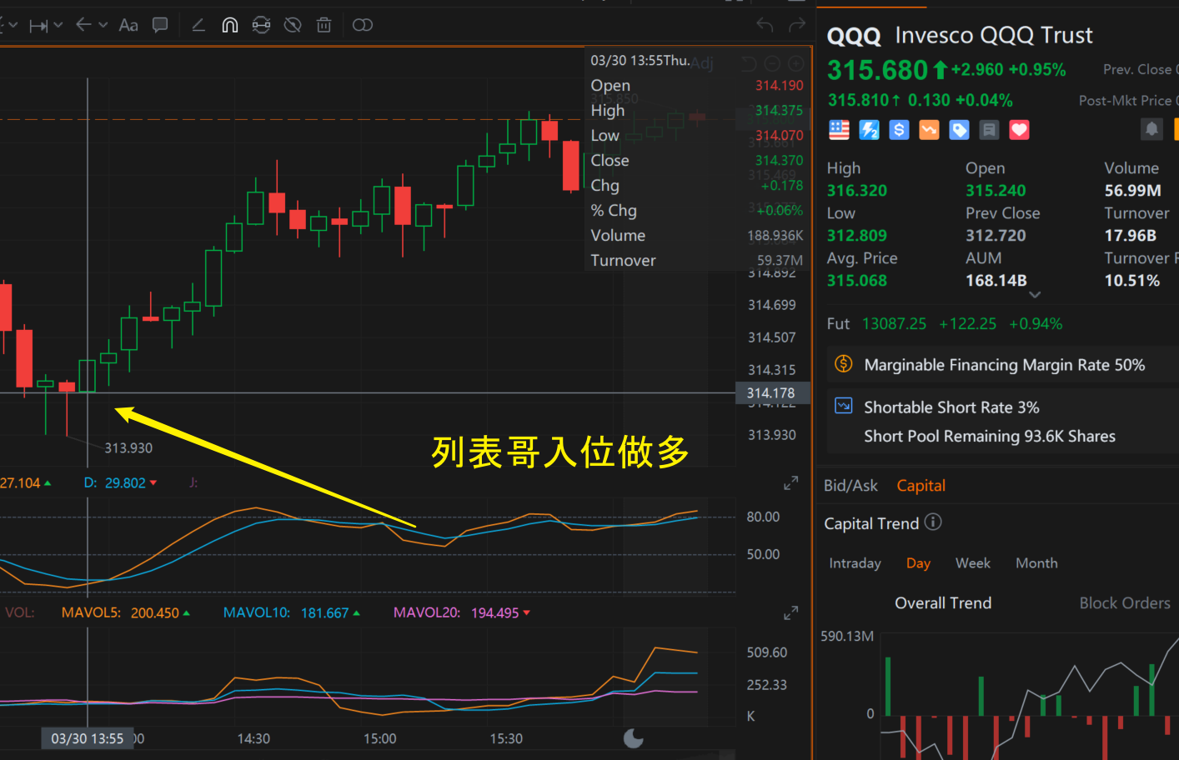Viewport: 1179px width, 760px height.
Task: Toggle the magnet snap mode
Action: (x=230, y=25)
